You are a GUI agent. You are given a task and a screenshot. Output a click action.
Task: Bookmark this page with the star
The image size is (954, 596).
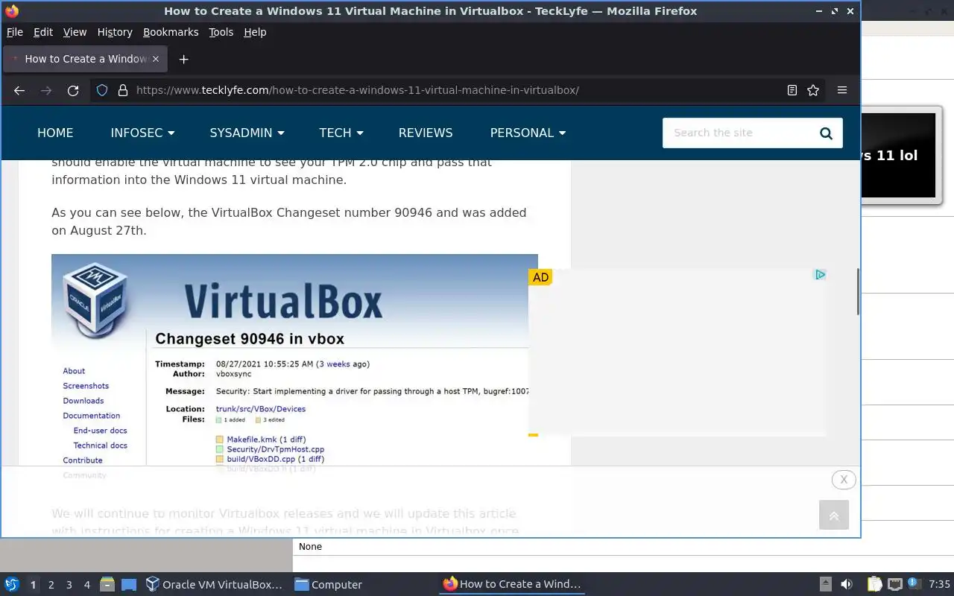point(813,90)
